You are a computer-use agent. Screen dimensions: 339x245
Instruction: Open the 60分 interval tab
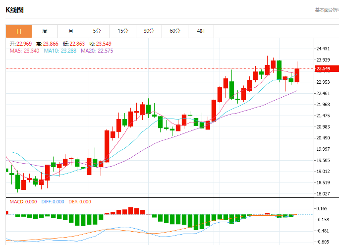[x=175, y=31]
